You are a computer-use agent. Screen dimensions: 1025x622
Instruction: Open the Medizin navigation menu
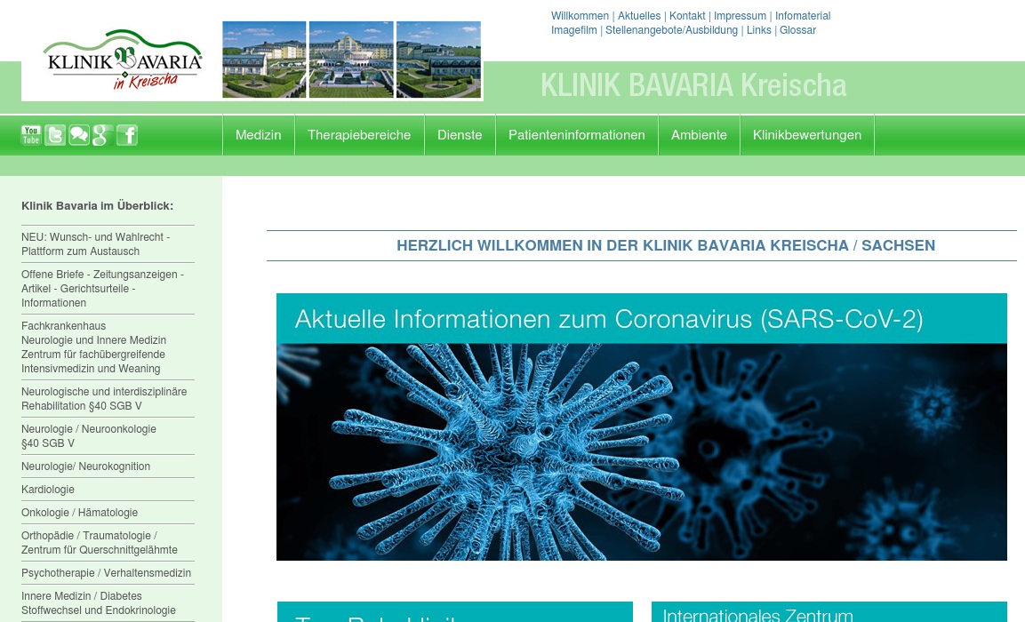click(258, 135)
